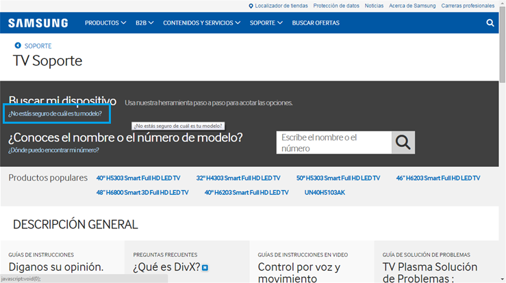Open Acerca de Samsung link
The image size is (506, 283).
pyautogui.click(x=412, y=5)
